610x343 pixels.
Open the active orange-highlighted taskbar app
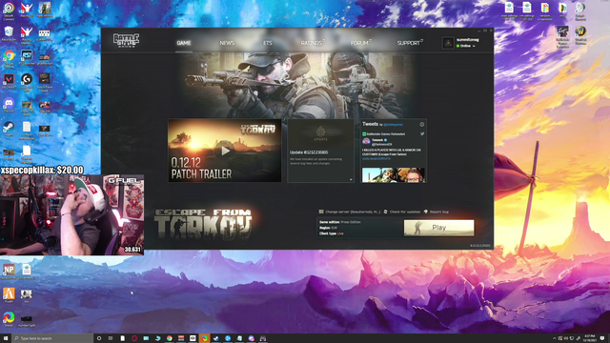[204, 338]
